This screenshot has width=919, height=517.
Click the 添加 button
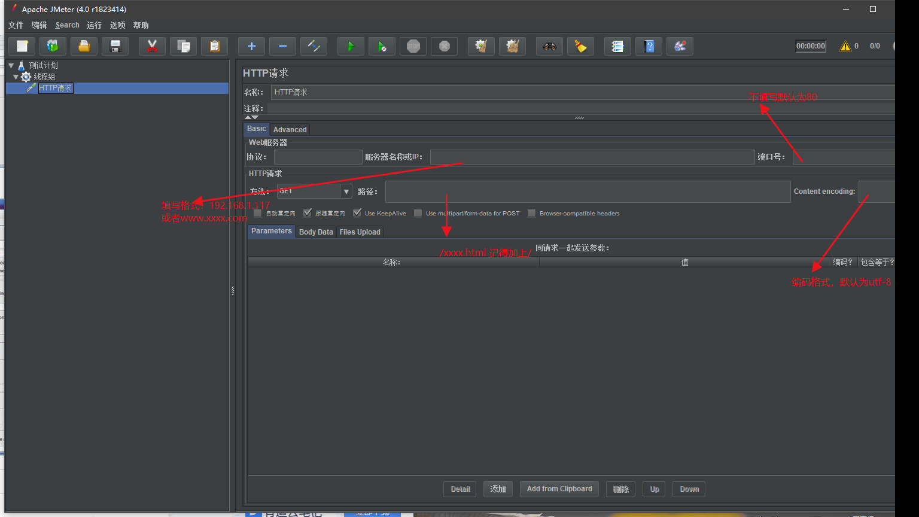[498, 489]
